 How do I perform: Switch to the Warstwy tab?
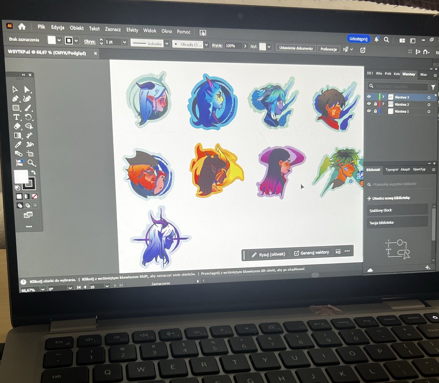pos(409,75)
